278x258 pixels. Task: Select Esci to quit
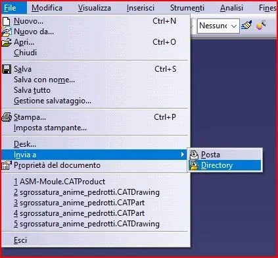tap(95, 240)
